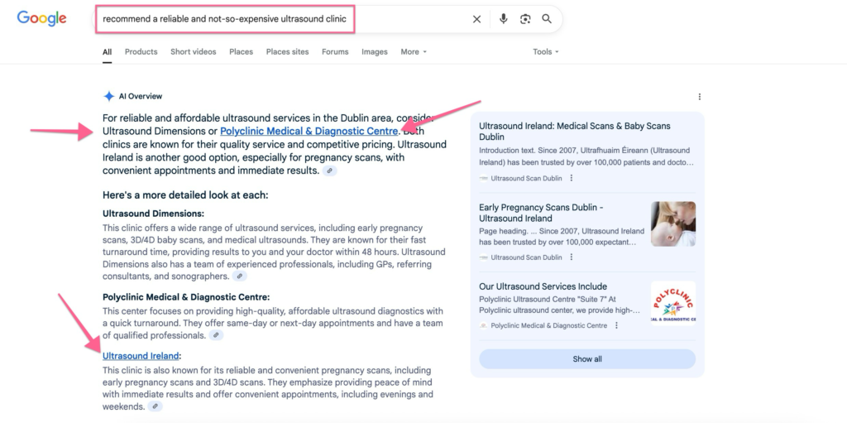Click the 'AI Overview' label
The image size is (847, 423).
(x=141, y=96)
